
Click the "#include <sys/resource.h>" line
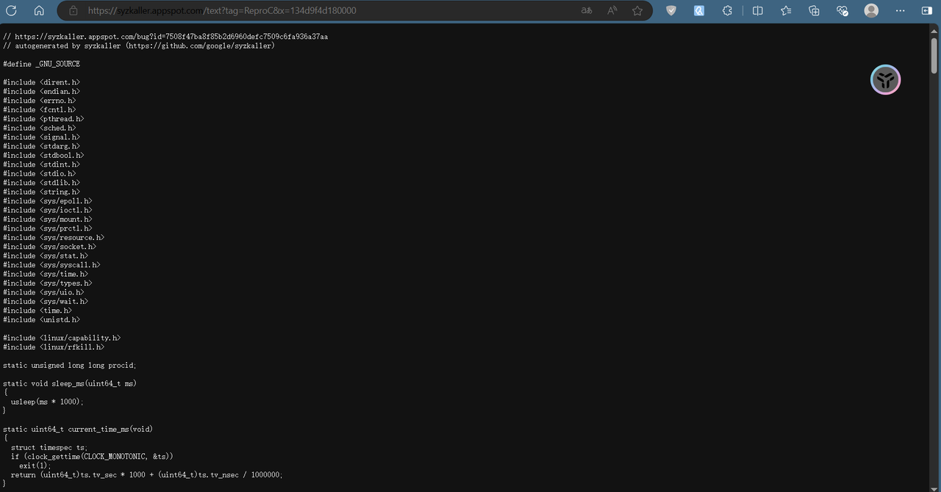[54, 238]
